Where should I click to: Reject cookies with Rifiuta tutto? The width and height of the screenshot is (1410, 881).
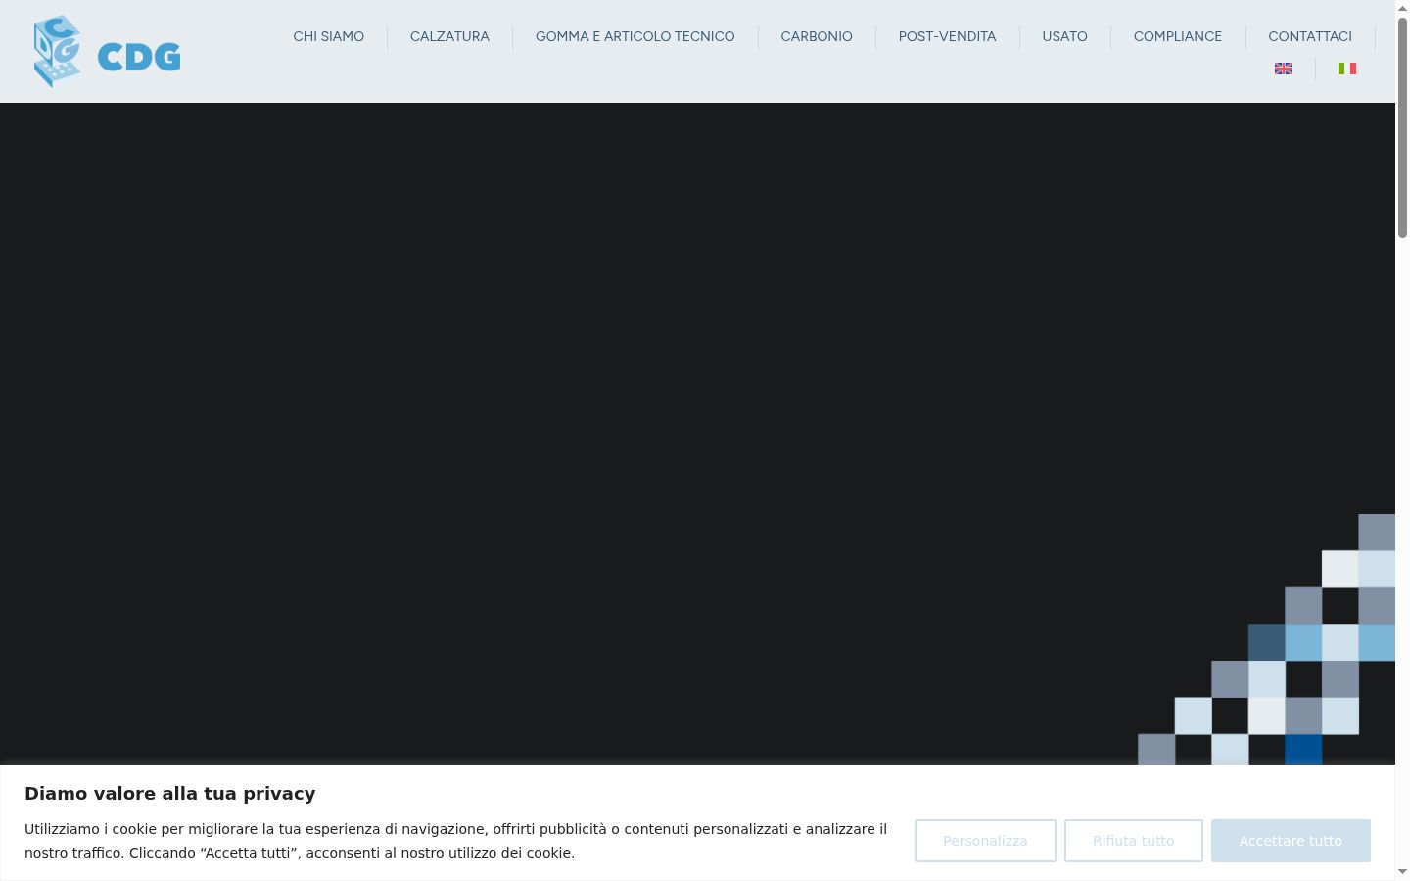pos(1134,841)
